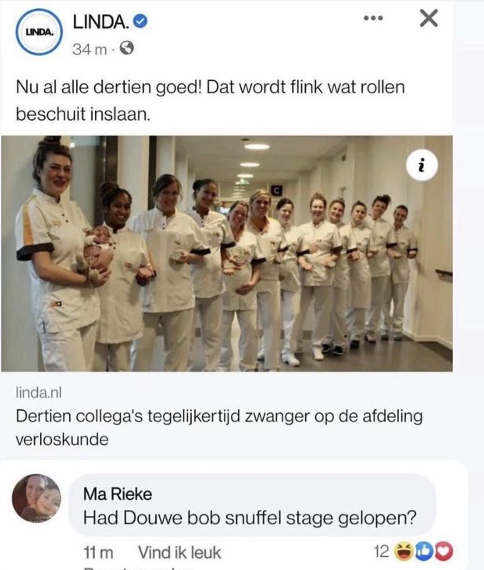Click the blue verified badge next to LINDA.

[140, 22]
